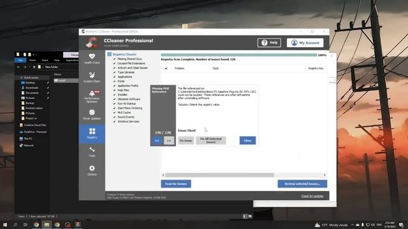Click the CCleaner logo in header
This screenshot has width=408, height=229.
pyautogui.click(x=92, y=43)
